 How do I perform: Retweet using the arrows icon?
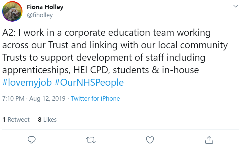click(x=91, y=140)
